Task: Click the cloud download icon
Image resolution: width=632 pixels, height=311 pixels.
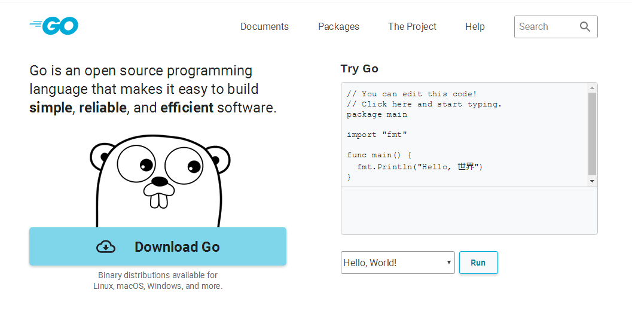Action: pos(106,246)
